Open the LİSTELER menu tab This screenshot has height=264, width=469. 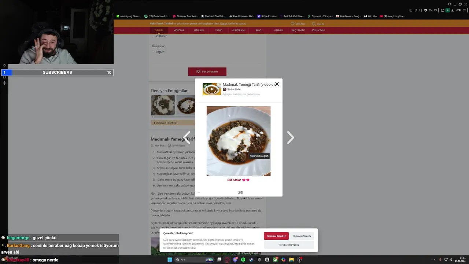click(x=278, y=30)
